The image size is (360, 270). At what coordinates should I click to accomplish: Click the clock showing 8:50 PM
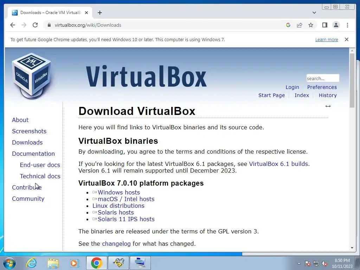[342, 261]
